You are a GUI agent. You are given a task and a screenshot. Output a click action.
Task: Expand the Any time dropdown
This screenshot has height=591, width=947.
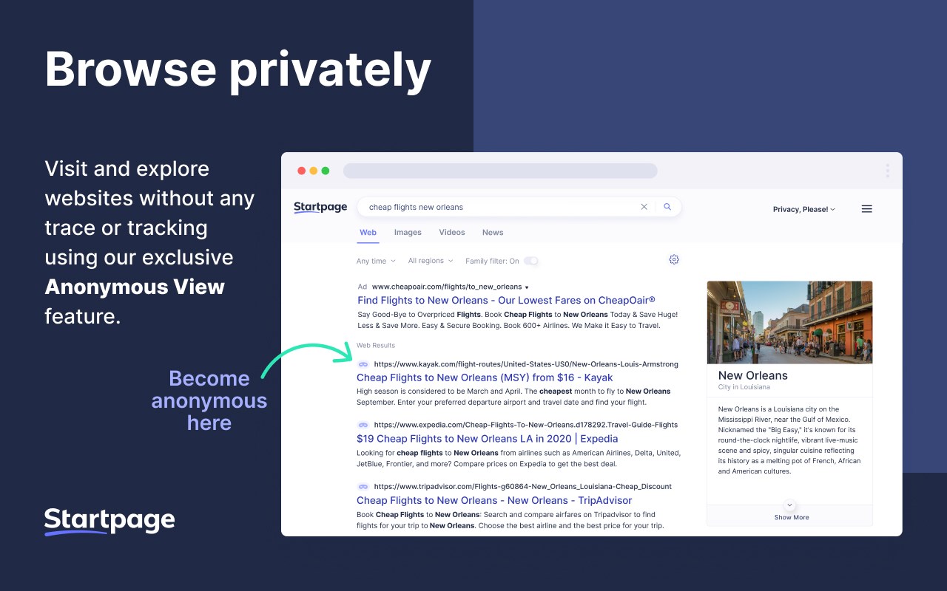(376, 261)
